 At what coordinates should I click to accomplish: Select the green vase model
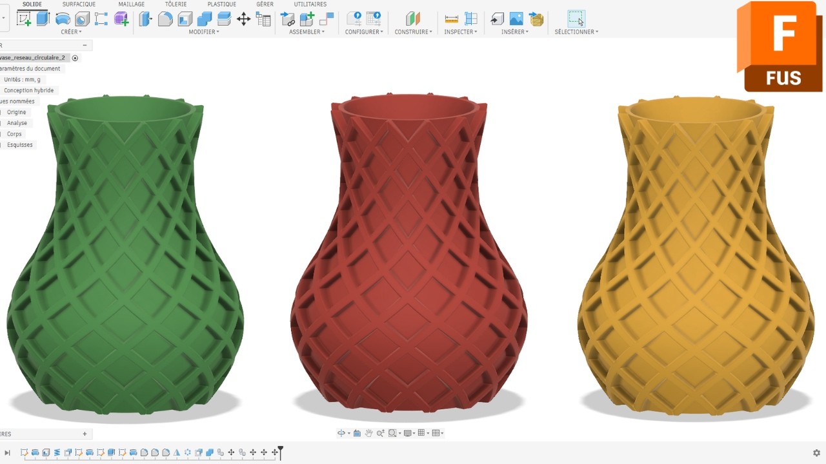(x=125, y=255)
